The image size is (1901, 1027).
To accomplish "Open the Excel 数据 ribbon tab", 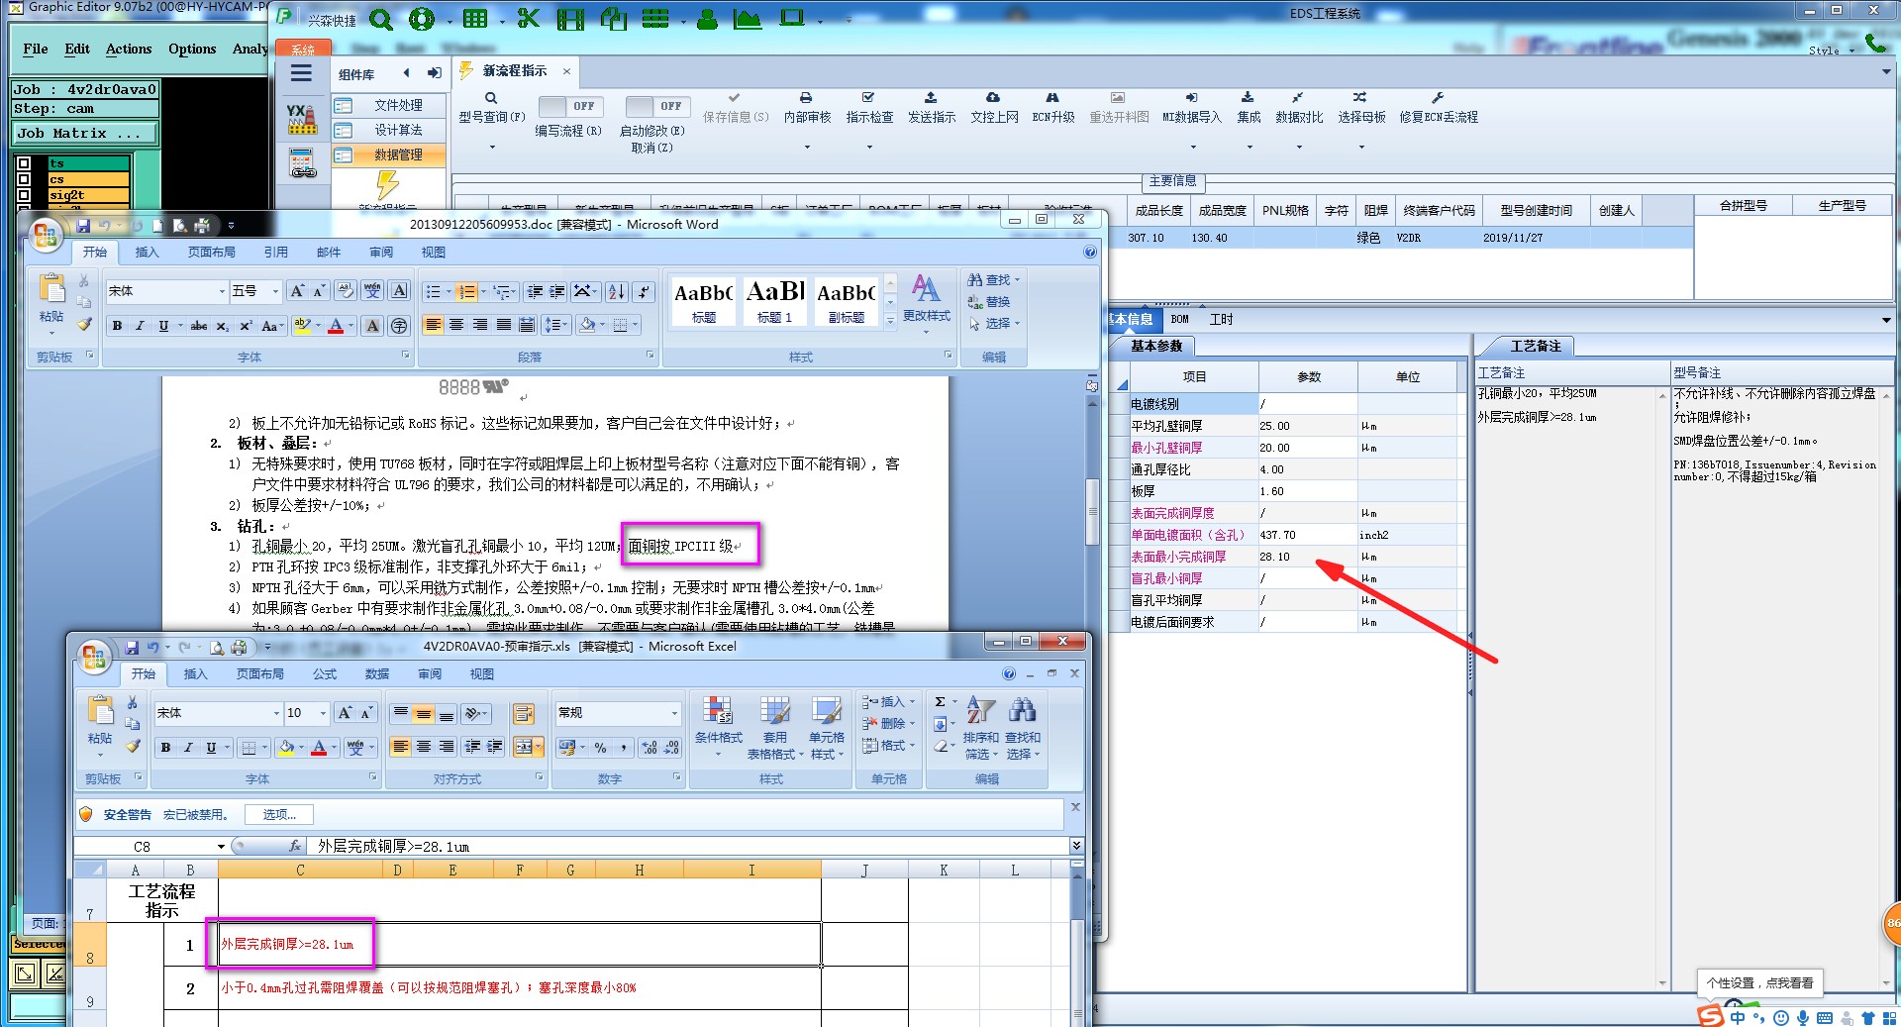I will click(x=377, y=674).
